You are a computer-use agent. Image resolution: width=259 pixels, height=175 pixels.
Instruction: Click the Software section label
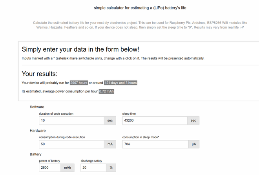[x=37, y=107]
